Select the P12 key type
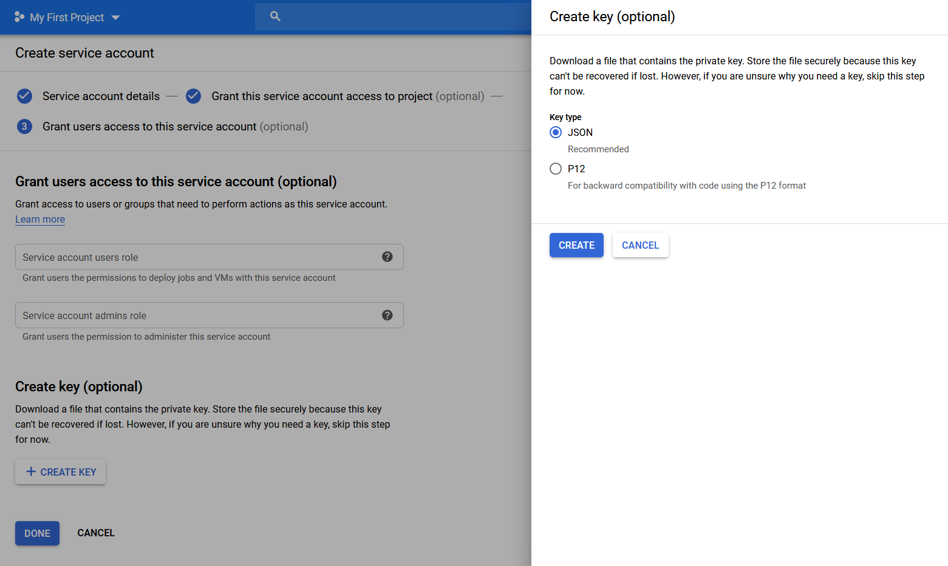The height and width of the screenshot is (566, 948). 556,169
